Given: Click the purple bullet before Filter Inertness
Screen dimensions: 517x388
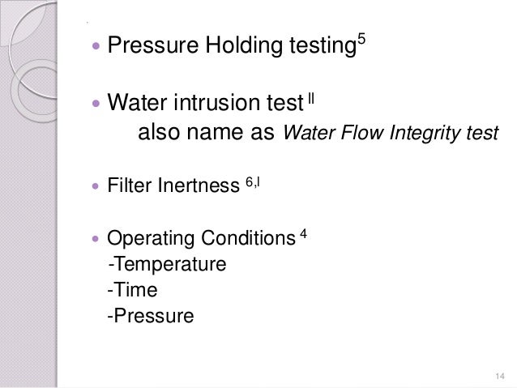Looking at the screenshot, I should (x=96, y=186).
